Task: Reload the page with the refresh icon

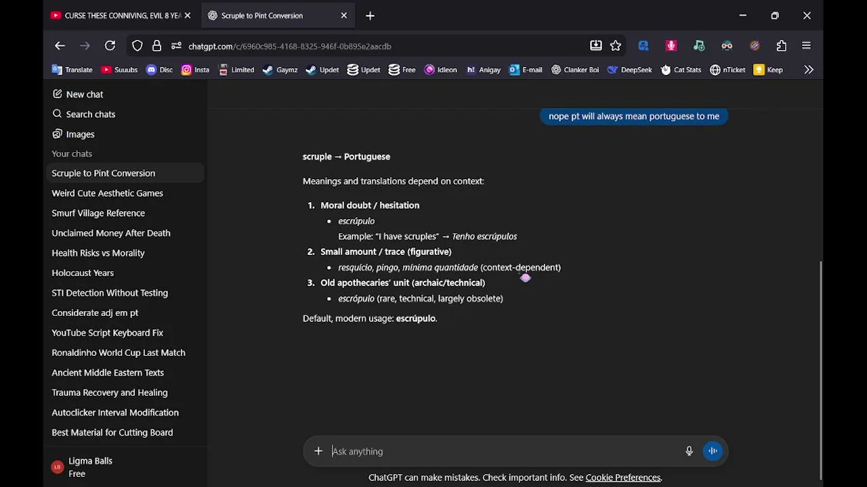Action: [x=110, y=46]
